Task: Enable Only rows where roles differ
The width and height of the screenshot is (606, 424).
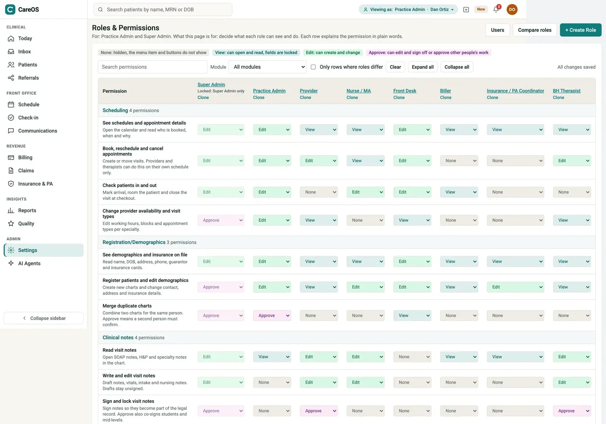Action: (313, 67)
